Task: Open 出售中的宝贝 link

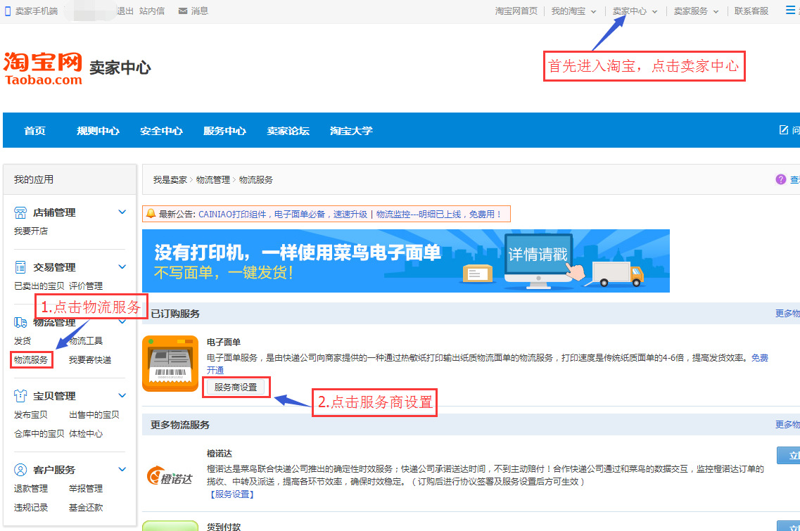Action: pos(94,415)
